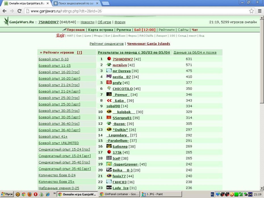Click the browser back arrow
Image resolution: width=264 pixels, height=198 pixels.
tap(5, 11)
